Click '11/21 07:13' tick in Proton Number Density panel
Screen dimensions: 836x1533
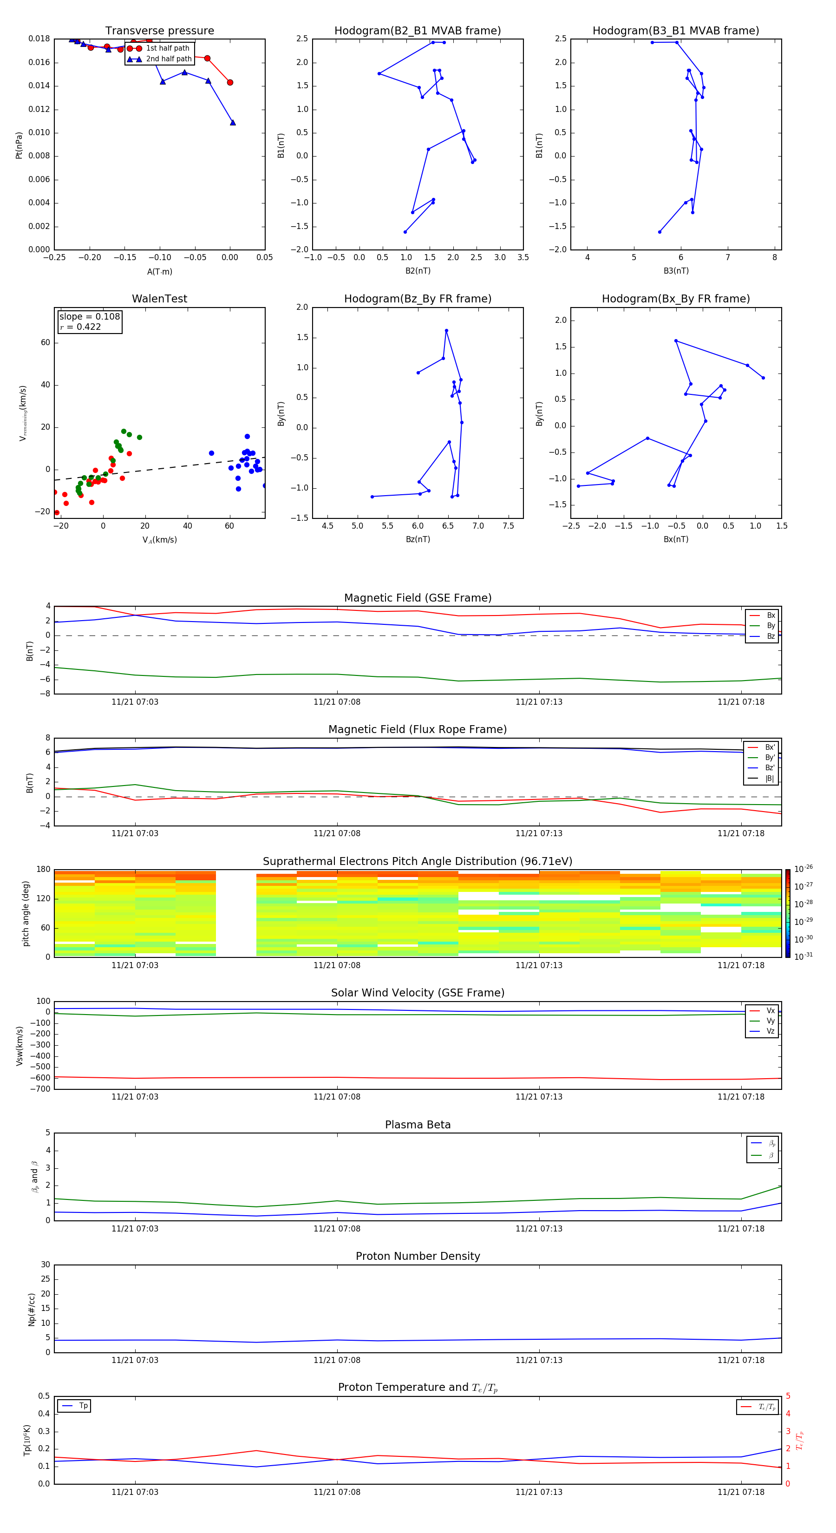pos(539,1360)
